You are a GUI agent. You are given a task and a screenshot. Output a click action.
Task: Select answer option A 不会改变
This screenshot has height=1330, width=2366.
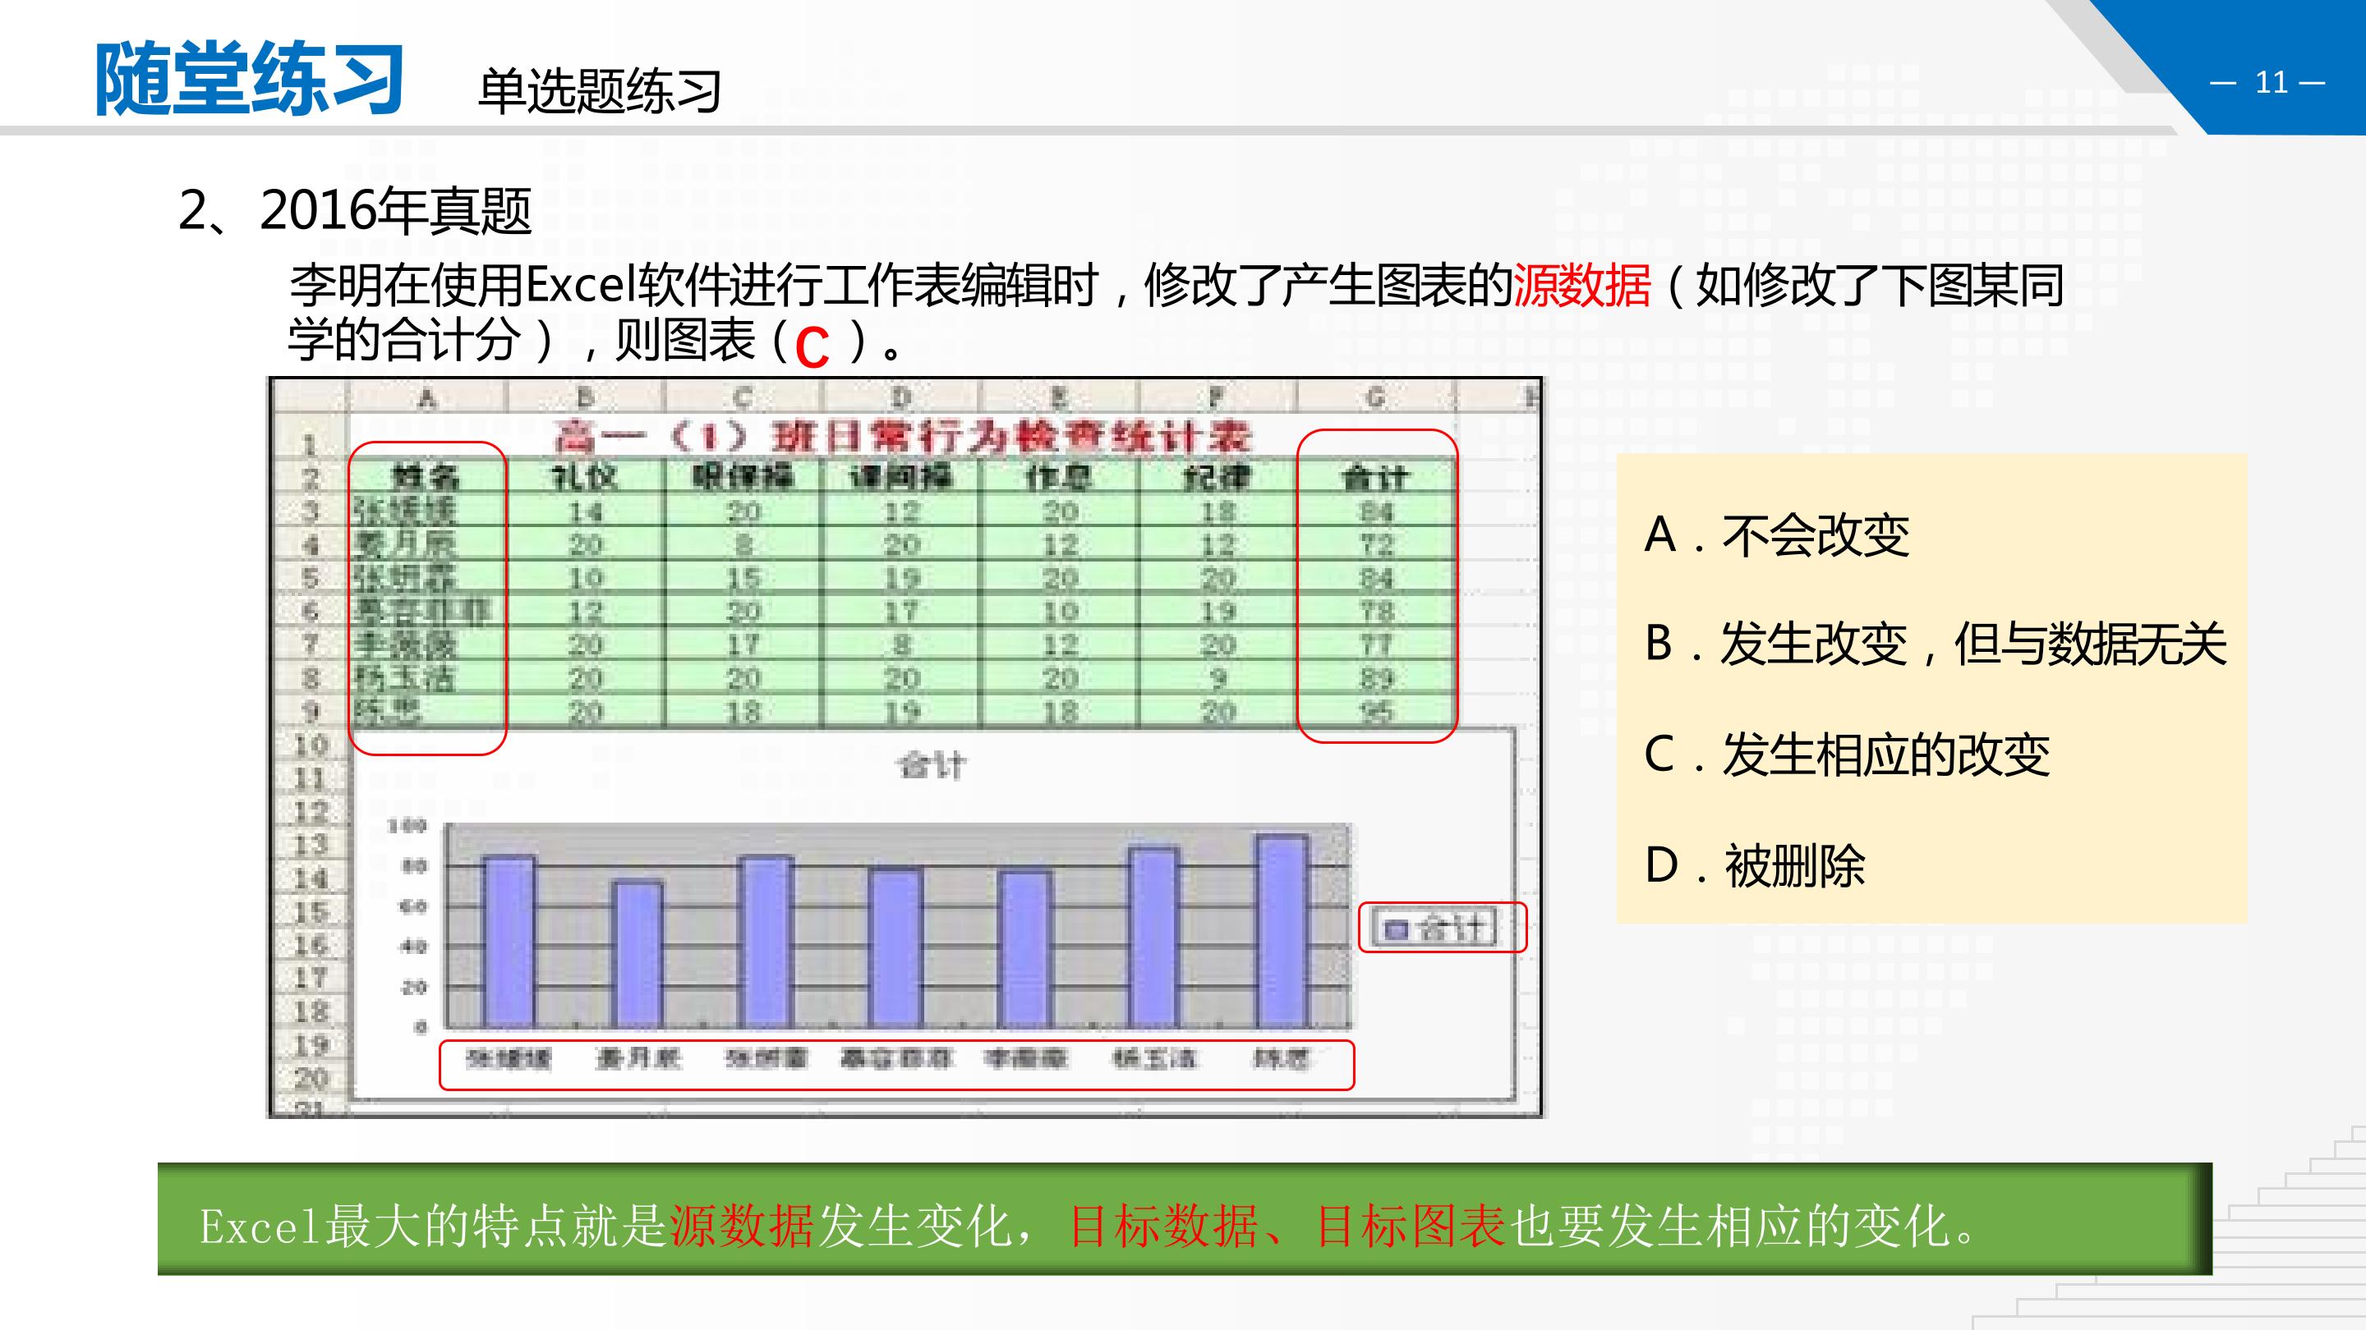tap(1776, 535)
